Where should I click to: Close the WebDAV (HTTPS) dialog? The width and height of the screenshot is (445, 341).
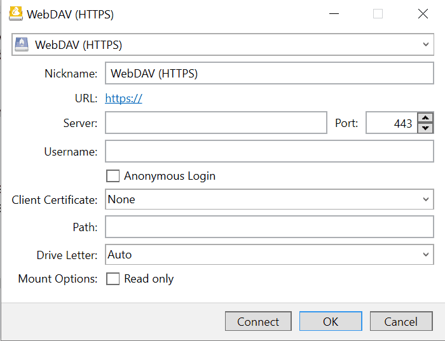click(423, 13)
